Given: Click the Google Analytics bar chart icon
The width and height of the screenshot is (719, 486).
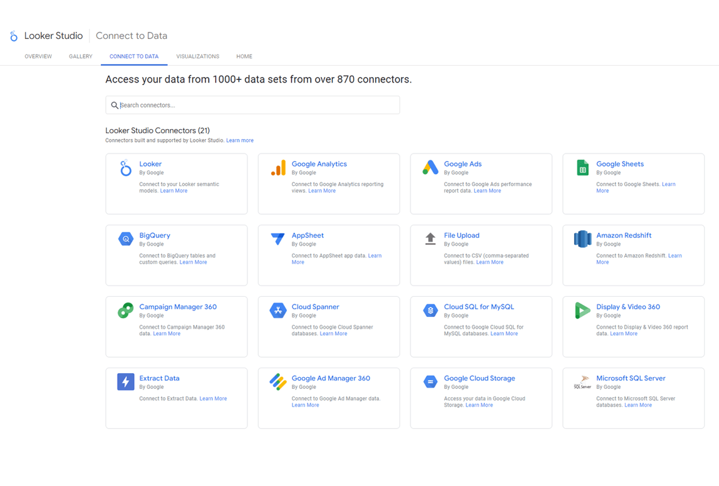Looking at the screenshot, I should click(278, 168).
